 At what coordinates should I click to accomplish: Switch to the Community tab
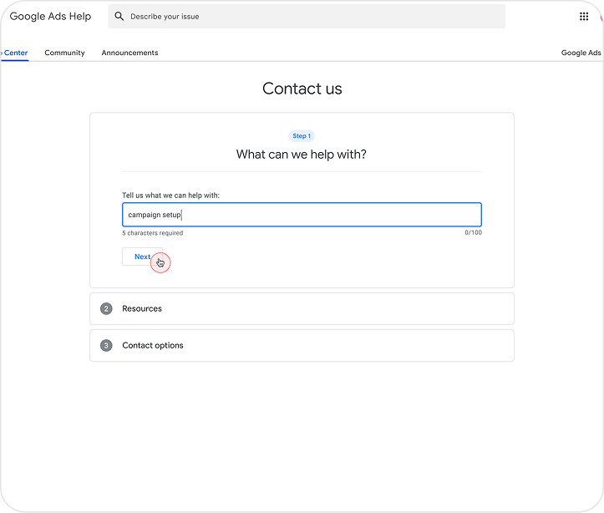[x=64, y=53]
